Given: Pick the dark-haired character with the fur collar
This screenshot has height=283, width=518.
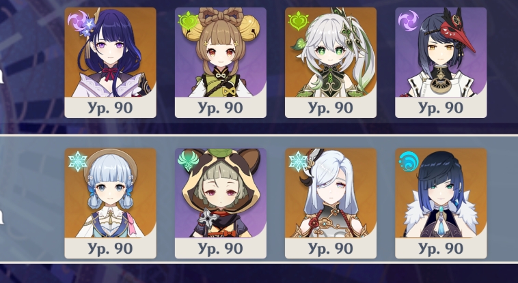Looking at the screenshot, I should tap(441, 193).
